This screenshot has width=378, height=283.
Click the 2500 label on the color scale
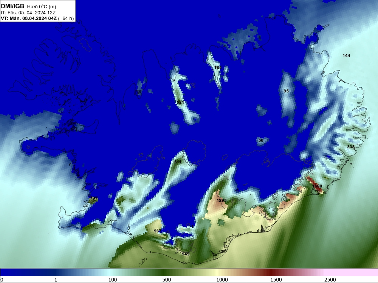pyautogui.click(x=330, y=280)
